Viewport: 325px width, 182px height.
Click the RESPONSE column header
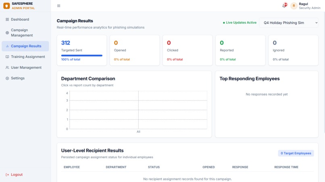point(240,167)
